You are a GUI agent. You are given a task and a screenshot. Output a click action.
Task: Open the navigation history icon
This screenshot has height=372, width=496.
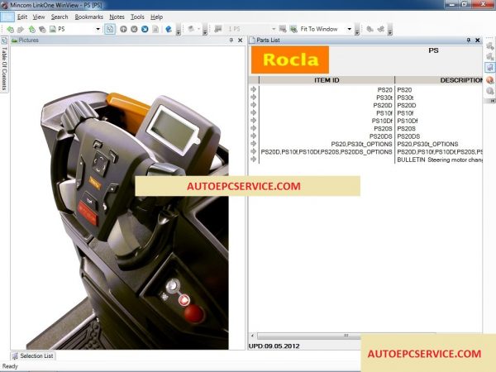42,30
